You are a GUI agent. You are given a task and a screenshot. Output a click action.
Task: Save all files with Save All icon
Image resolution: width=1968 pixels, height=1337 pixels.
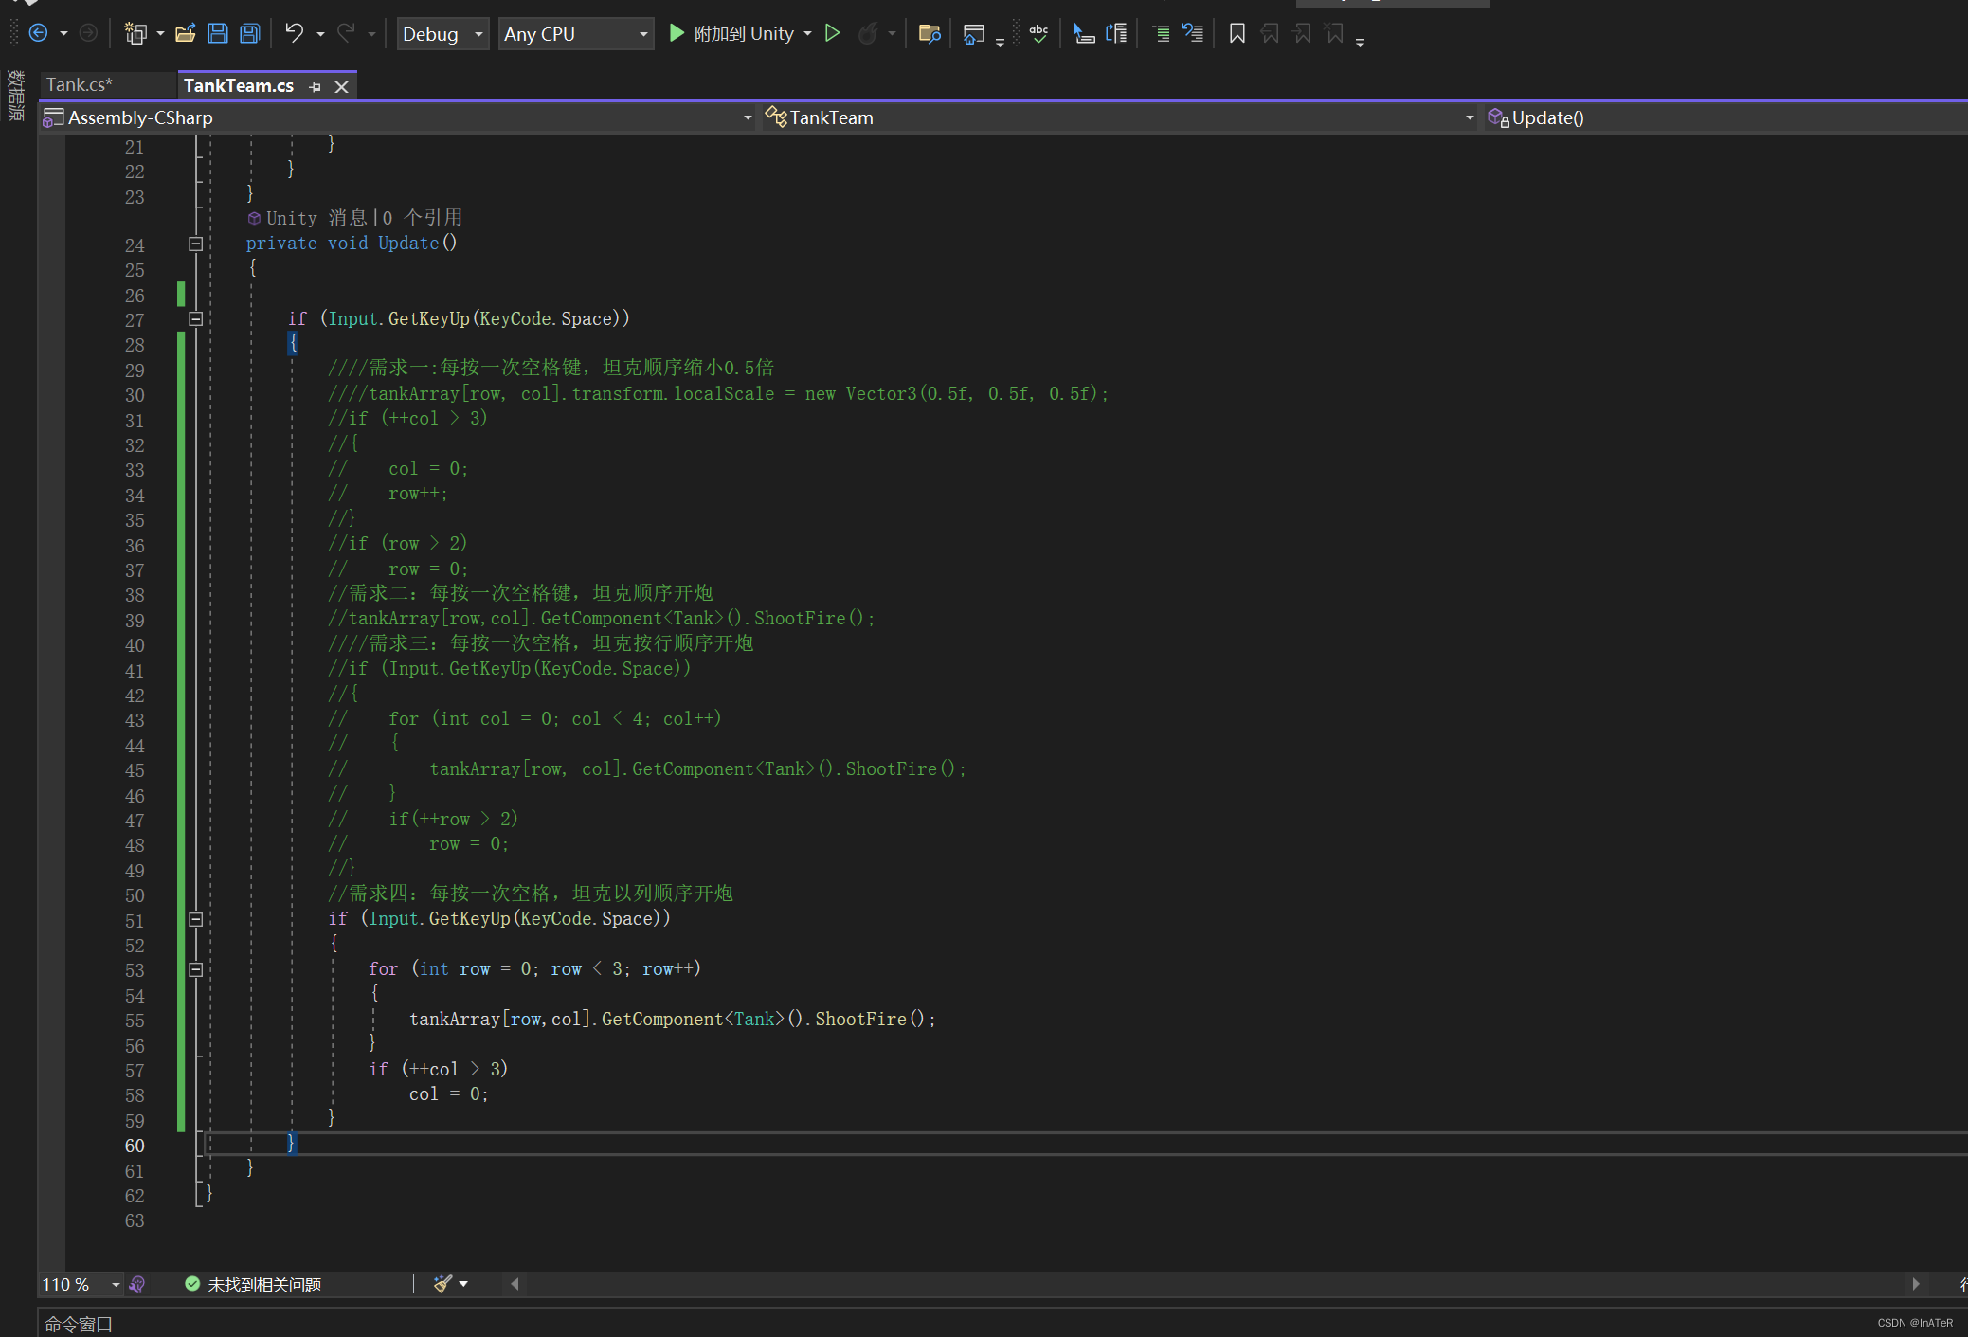pos(248,33)
